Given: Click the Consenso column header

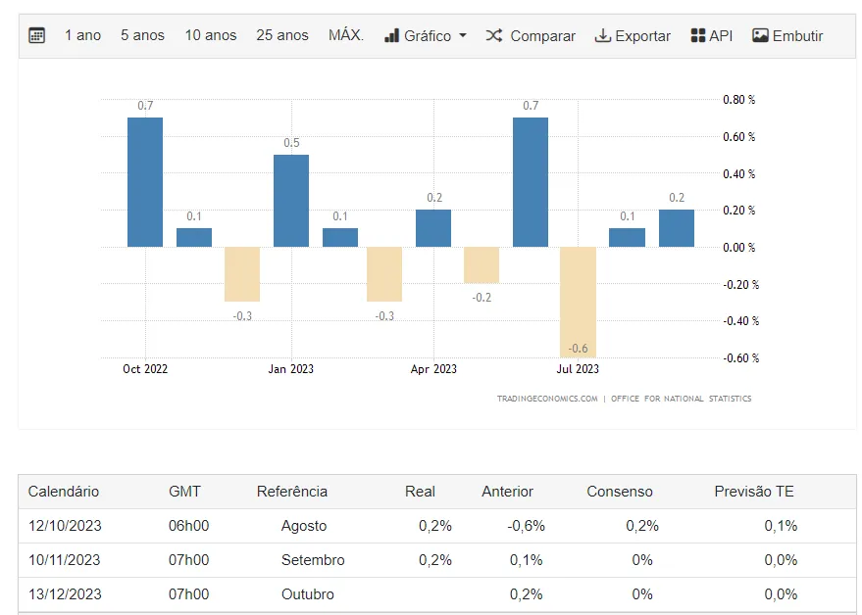Looking at the screenshot, I should (620, 492).
